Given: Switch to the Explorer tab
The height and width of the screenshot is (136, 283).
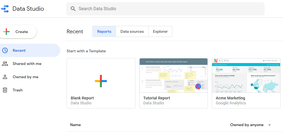Looking at the screenshot, I should click(x=160, y=31).
